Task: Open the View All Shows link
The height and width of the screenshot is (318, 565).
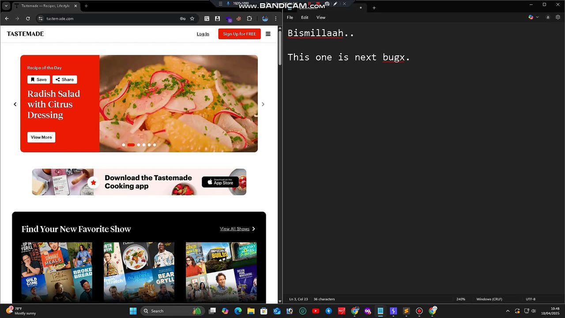Action: [237, 229]
